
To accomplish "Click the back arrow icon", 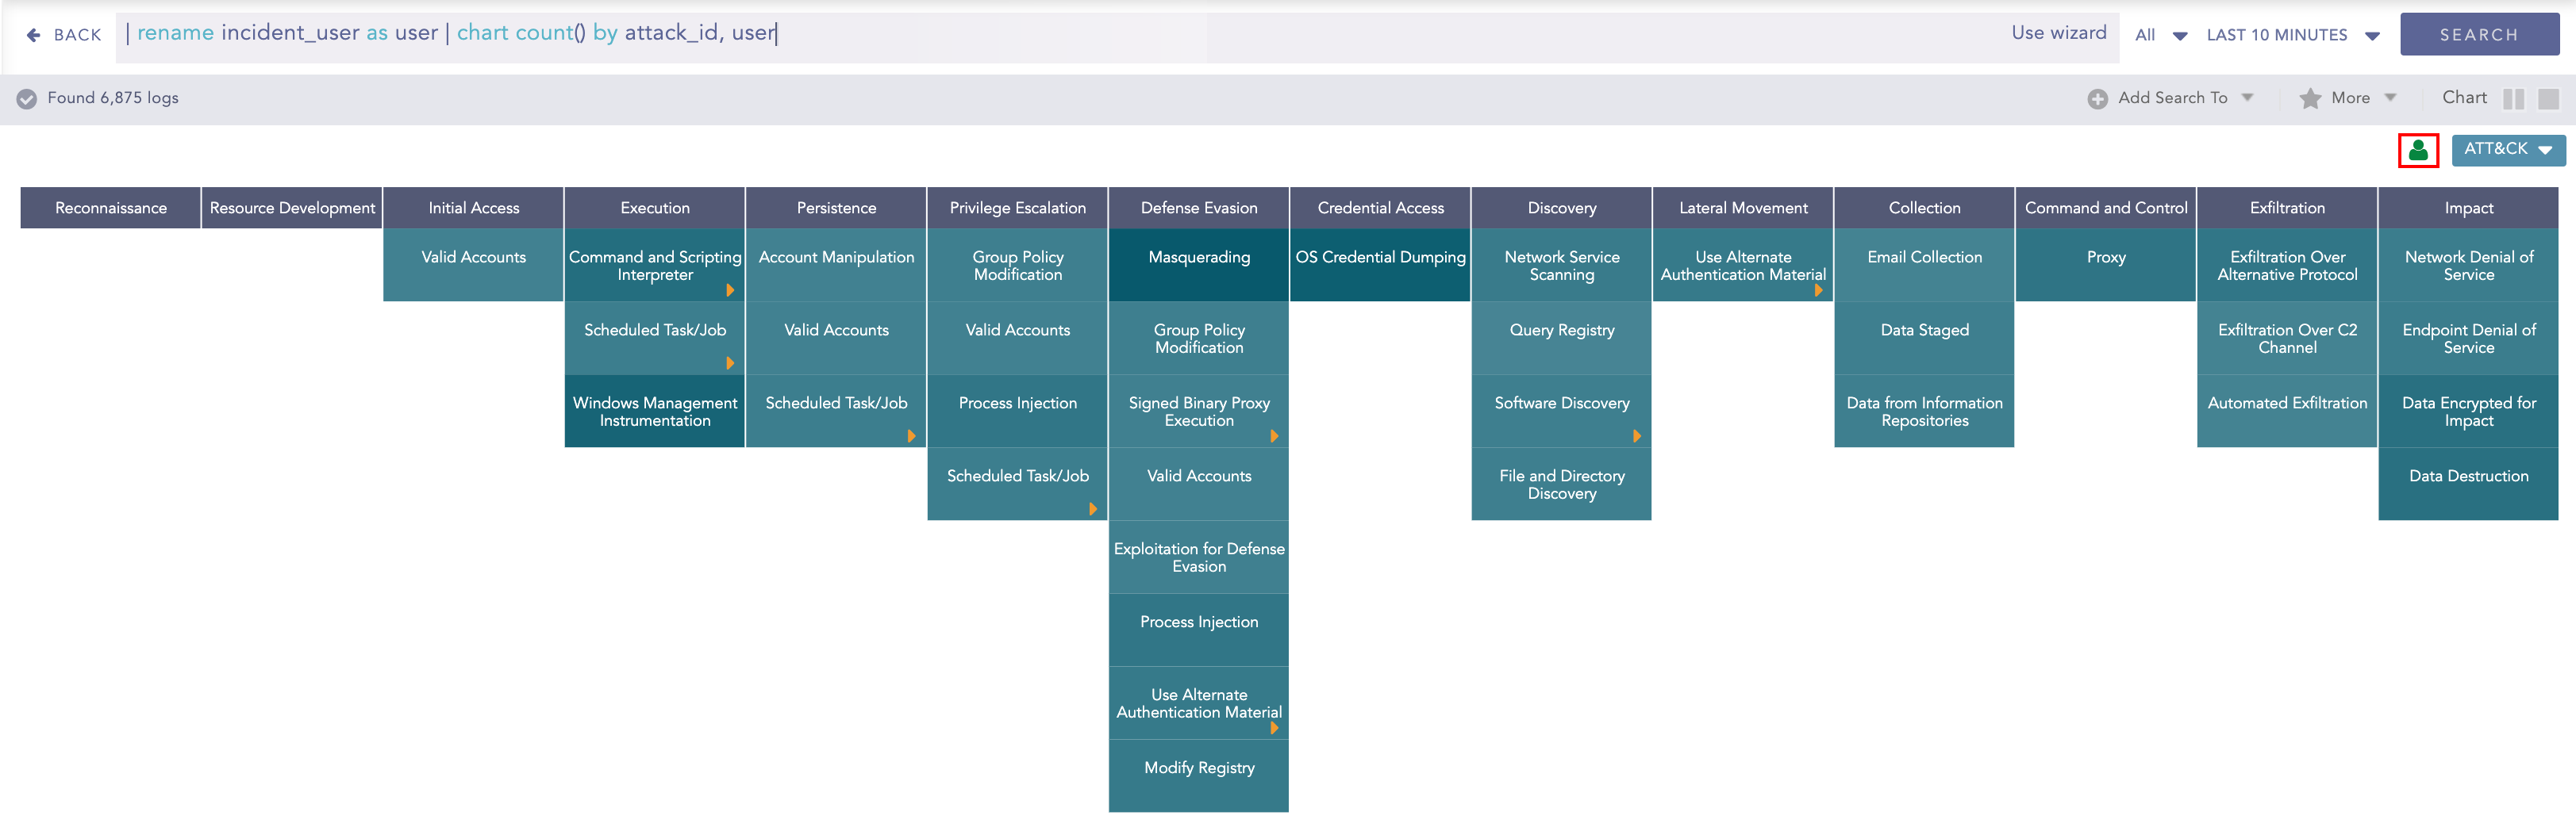I will 34,35.
